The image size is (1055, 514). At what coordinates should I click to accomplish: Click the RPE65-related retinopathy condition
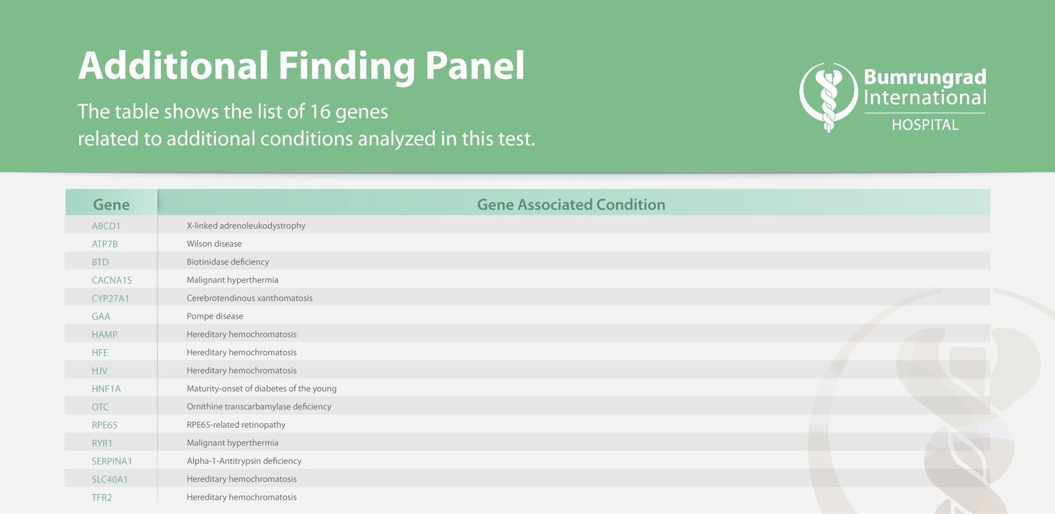coord(236,425)
